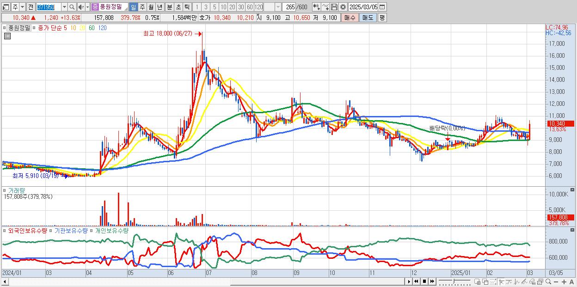
Task: Click the overlapping windows icon
Action: [485, 281]
